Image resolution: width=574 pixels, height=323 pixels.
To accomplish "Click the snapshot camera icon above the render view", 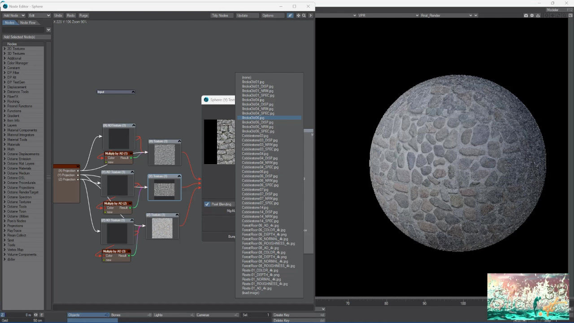I will coord(526,15).
